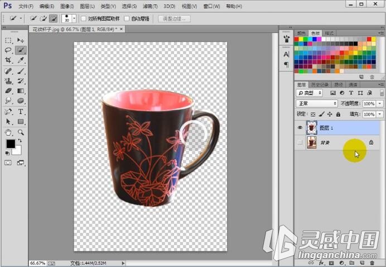Viewport: 386px width, 267px height.
Task: Select the Rectangular Marquee tool
Action: pyautogui.click(x=8, y=40)
